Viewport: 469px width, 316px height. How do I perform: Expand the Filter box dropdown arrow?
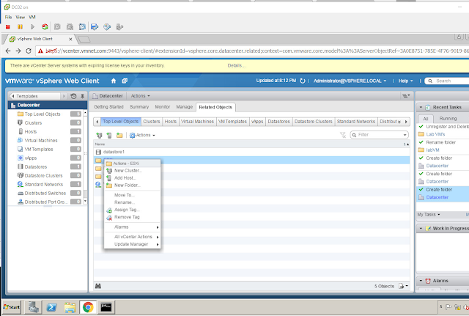coord(405,135)
